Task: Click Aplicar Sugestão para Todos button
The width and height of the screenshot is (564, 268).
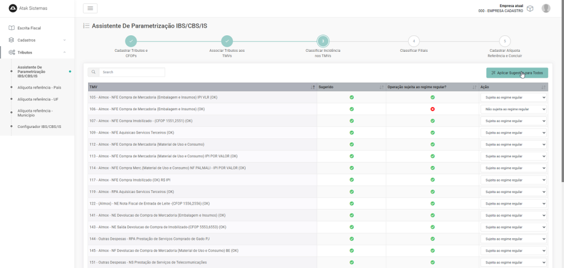Action: [517, 73]
